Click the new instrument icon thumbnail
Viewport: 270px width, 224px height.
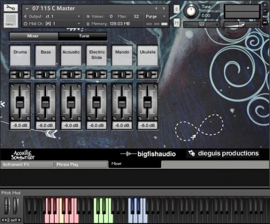point(11,20)
